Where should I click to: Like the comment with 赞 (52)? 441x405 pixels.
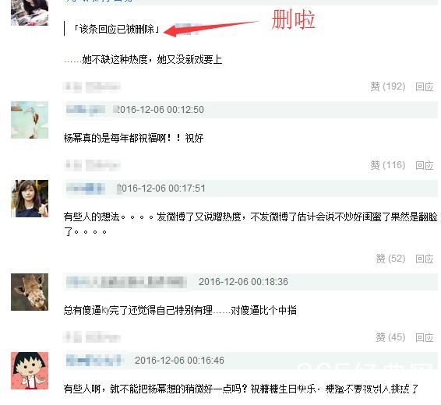point(390,259)
